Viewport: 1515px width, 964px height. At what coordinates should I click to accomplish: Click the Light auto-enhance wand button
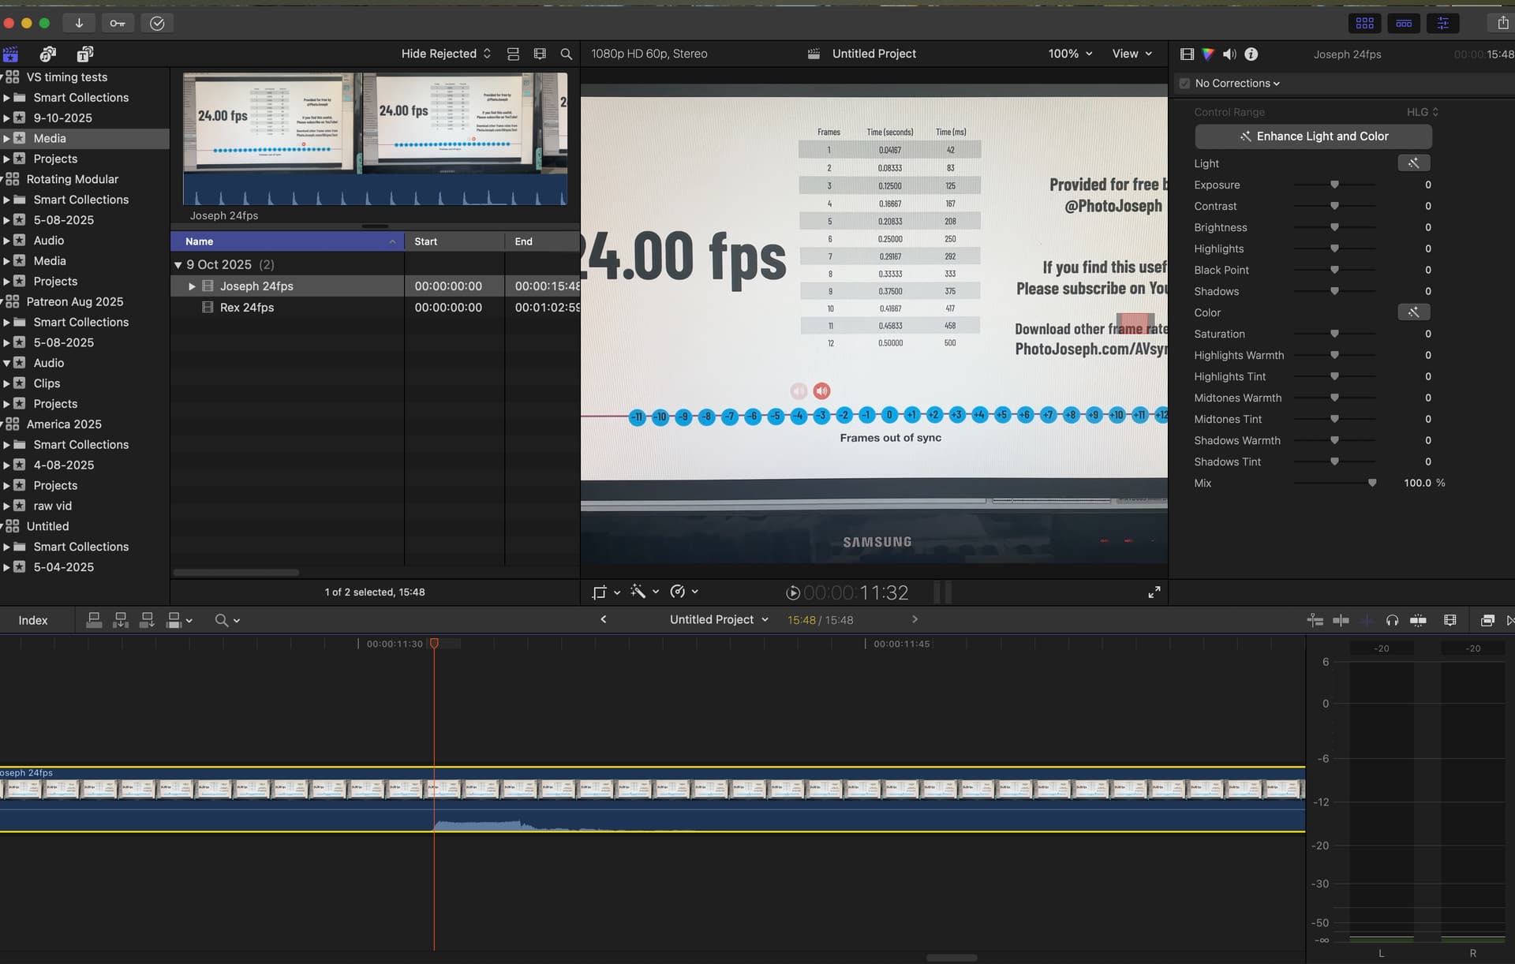(1413, 163)
